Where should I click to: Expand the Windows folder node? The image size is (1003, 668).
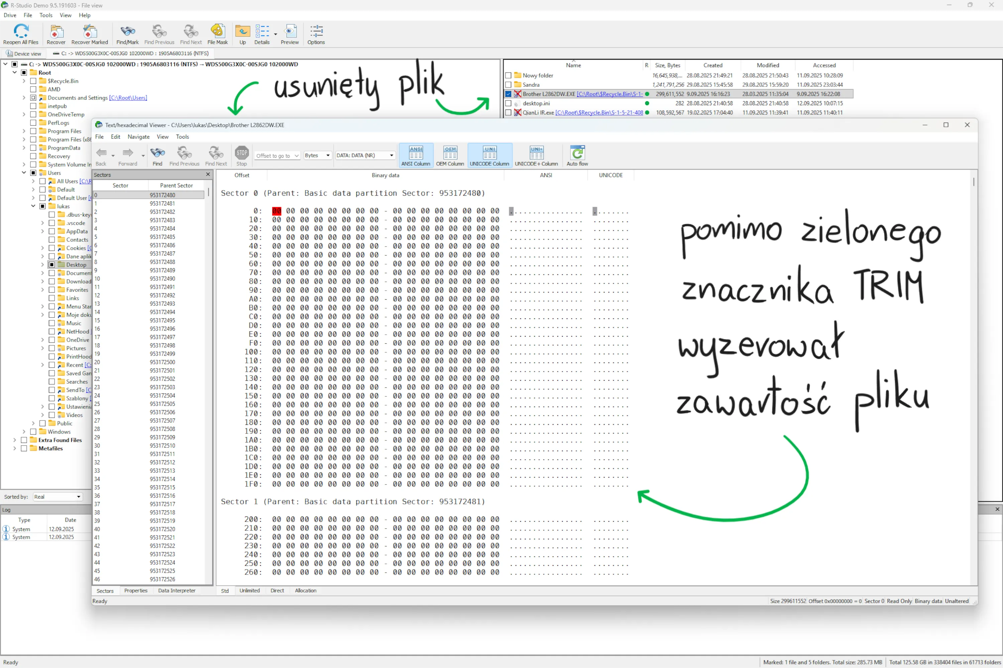pyautogui.click(x=24, y=432)
